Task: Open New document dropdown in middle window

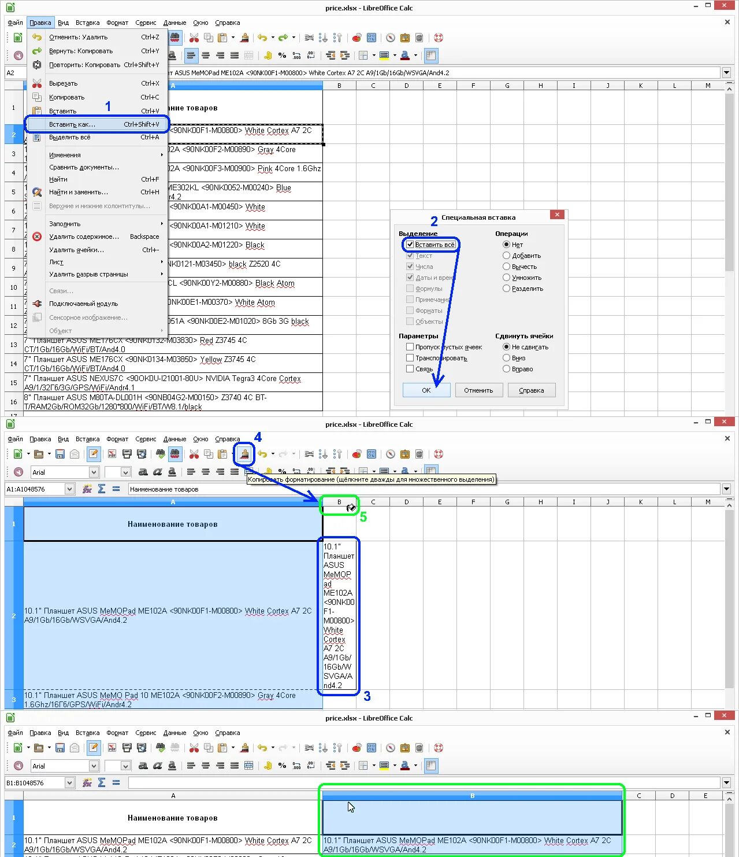Action: click(28, 455)
